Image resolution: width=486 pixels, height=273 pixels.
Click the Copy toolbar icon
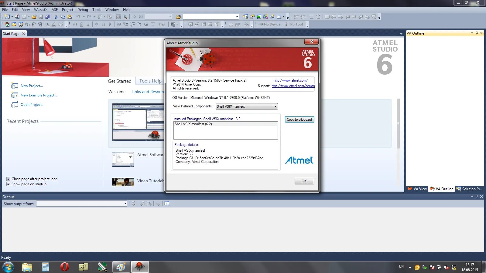(x=63, y=17)
